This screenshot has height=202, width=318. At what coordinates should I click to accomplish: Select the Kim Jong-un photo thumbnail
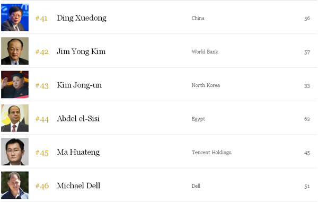15,85
